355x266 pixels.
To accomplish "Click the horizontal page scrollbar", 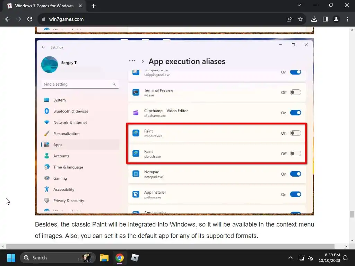I will click(x=170, y=246).
